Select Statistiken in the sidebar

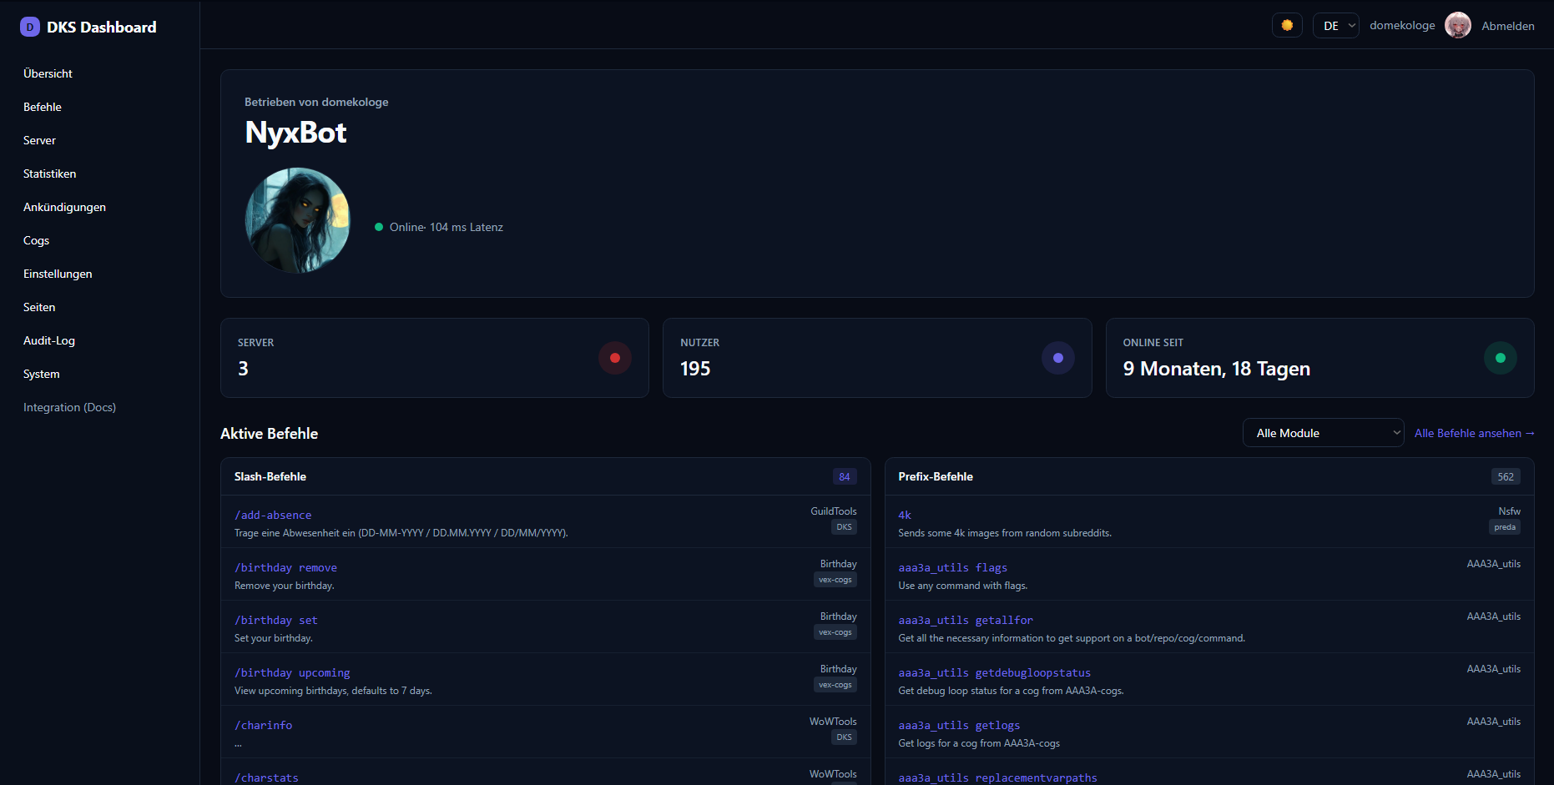(49, 174)
